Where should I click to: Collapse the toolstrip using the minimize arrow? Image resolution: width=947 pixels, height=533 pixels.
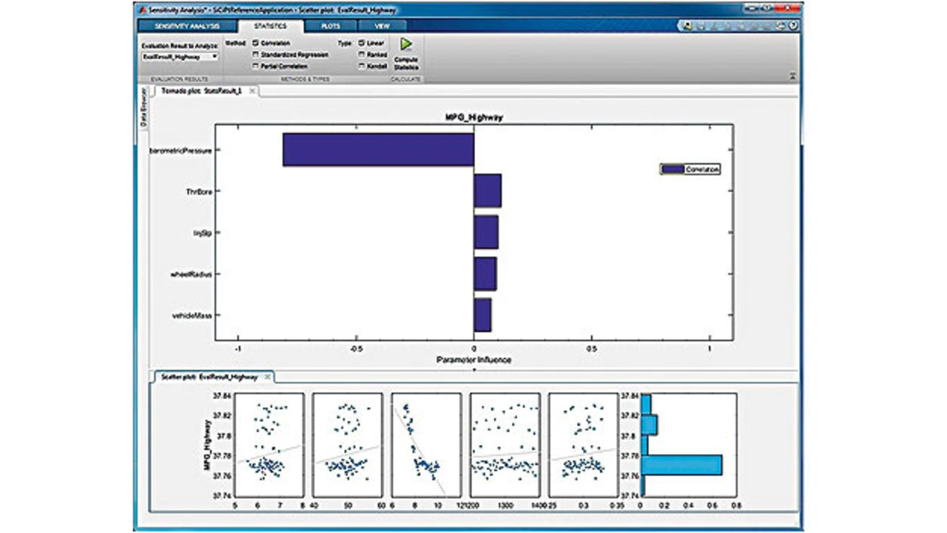click(793, 75)
